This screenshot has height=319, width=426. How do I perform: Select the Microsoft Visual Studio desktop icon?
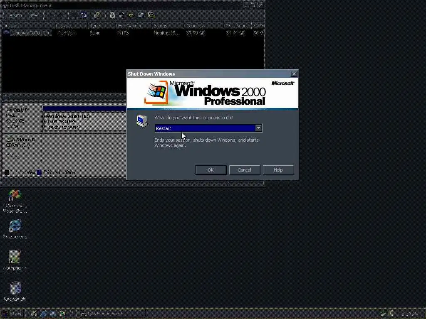pos(15,201)
